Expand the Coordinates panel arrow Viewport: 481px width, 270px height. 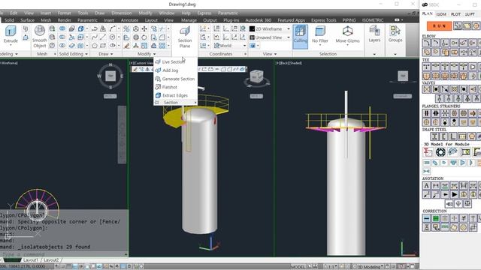tap(245, 54)
